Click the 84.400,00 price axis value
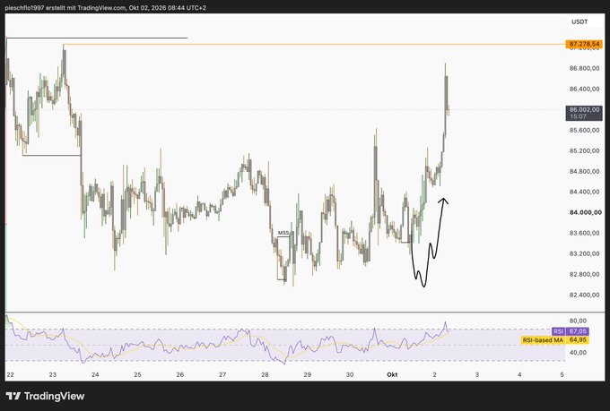 click(x=584, y=192)
